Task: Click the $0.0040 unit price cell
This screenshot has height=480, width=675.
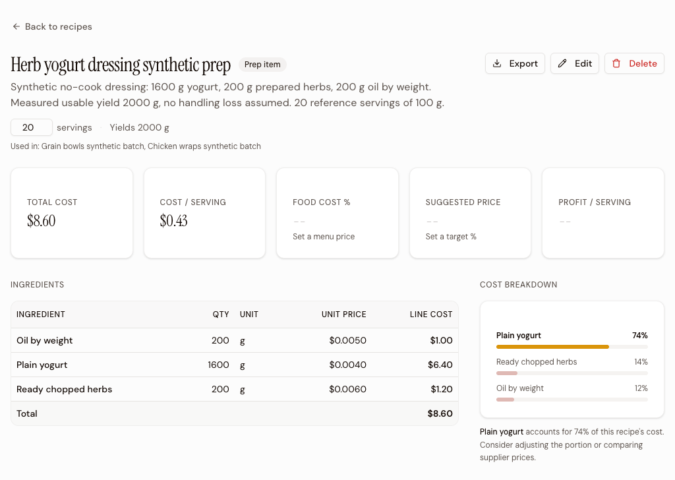Action: 348,365
